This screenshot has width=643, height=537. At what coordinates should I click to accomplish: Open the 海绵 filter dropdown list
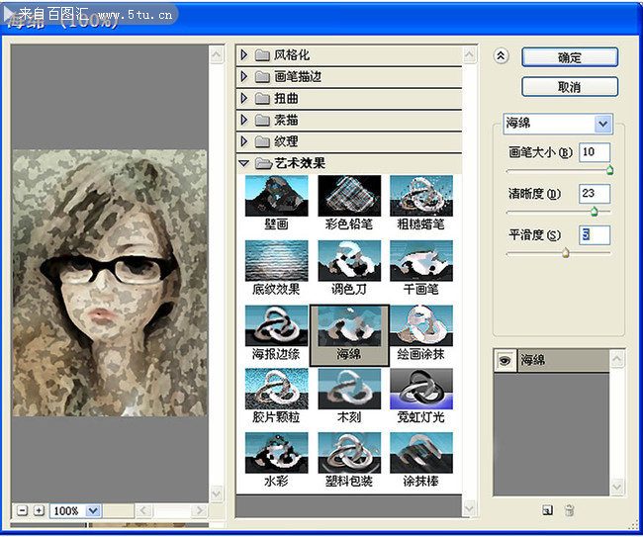click(602, 124)
